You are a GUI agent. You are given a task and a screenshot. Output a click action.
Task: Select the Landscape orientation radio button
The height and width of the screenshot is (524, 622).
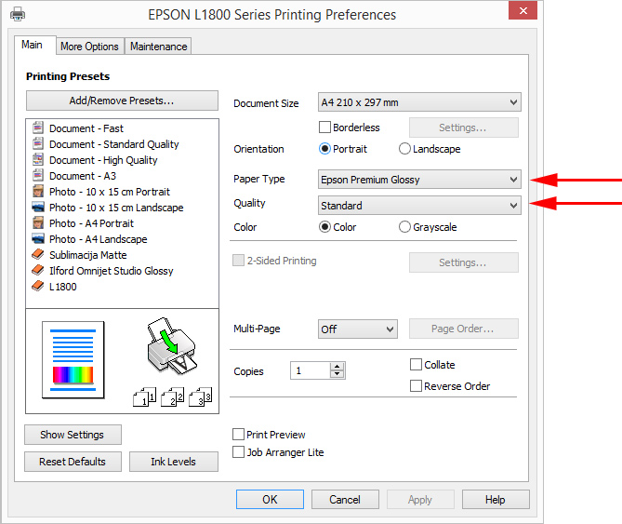point(404,149)
